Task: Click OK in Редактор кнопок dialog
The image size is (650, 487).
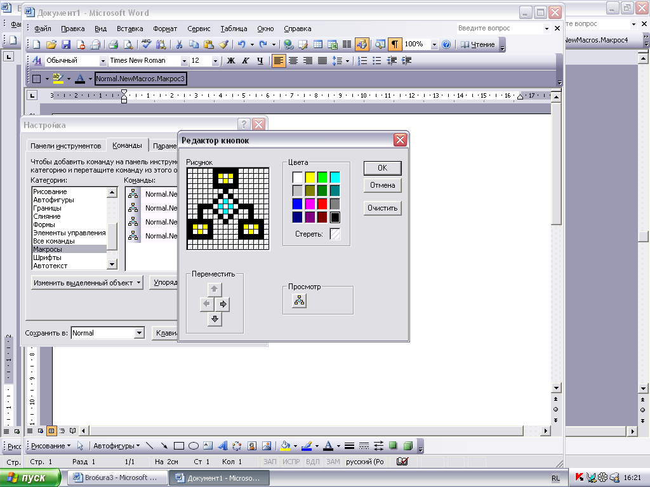Action: [382, 167]
